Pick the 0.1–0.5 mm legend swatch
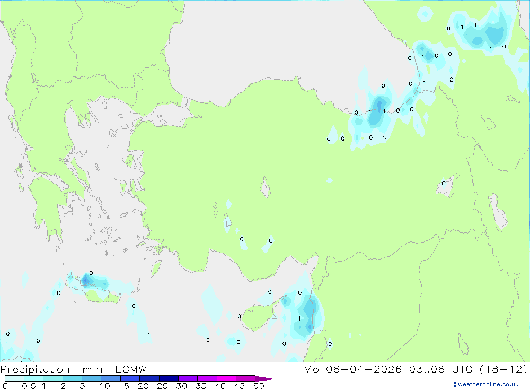The width and height of the screenshot is (530, 389). (14, 378)
